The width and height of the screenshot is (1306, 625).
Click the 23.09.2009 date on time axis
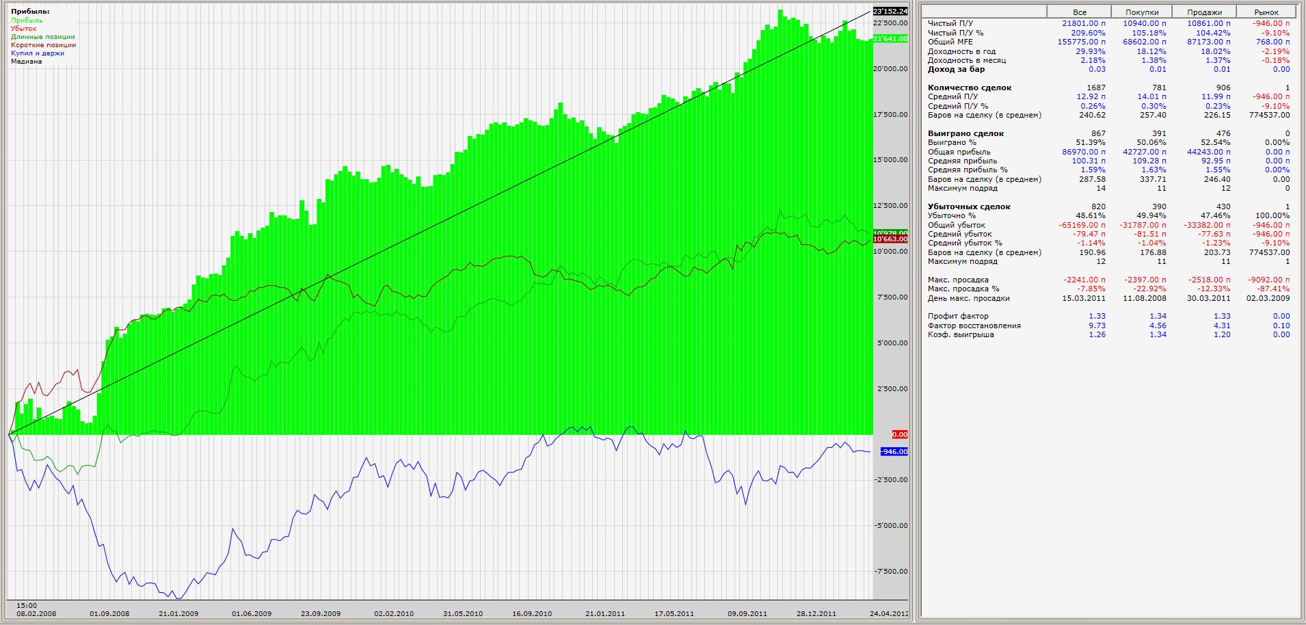[321, 614]
